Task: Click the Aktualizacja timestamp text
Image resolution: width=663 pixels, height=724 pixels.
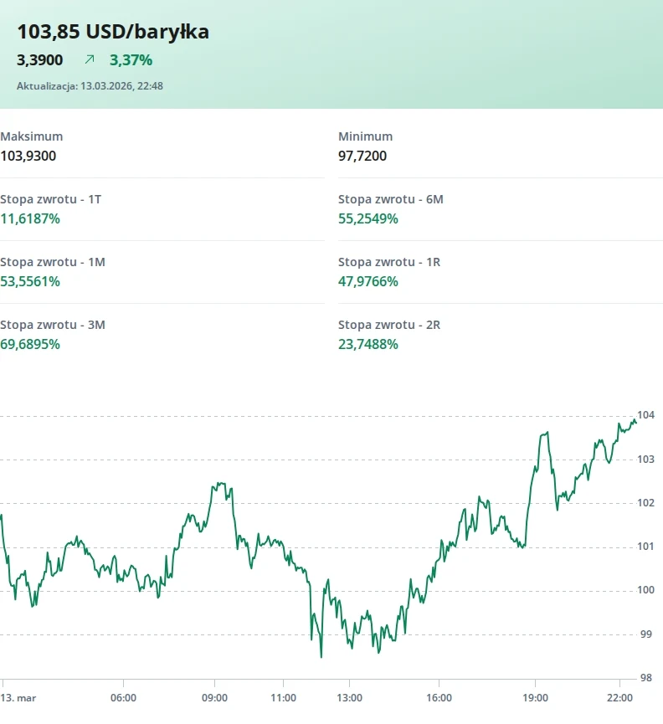Action: (90, 85)
